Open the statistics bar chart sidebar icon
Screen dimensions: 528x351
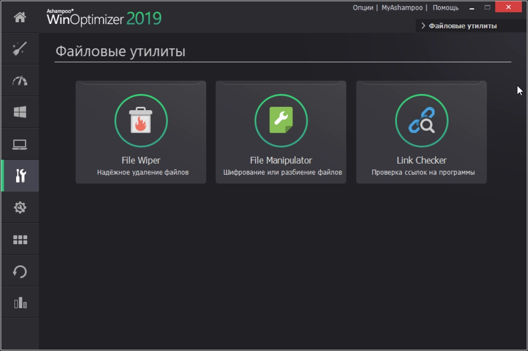point(20,303)
